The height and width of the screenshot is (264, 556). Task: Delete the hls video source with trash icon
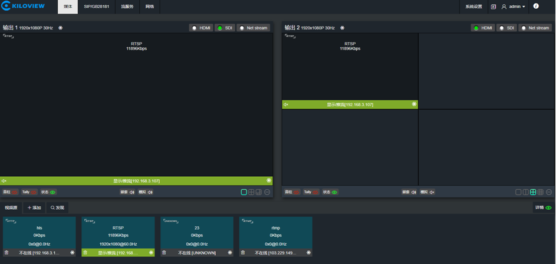click(x=6, y=253)
